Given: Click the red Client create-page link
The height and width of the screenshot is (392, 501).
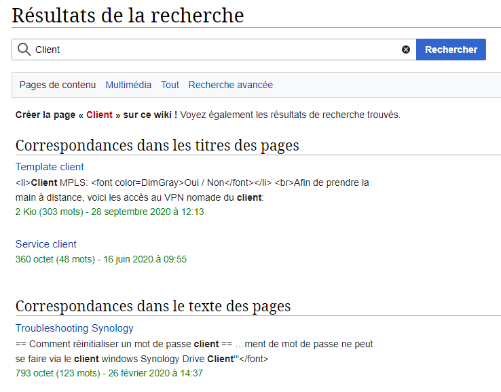Looking at the screenshot, I should pyautogui.click(x=99, y=115).
